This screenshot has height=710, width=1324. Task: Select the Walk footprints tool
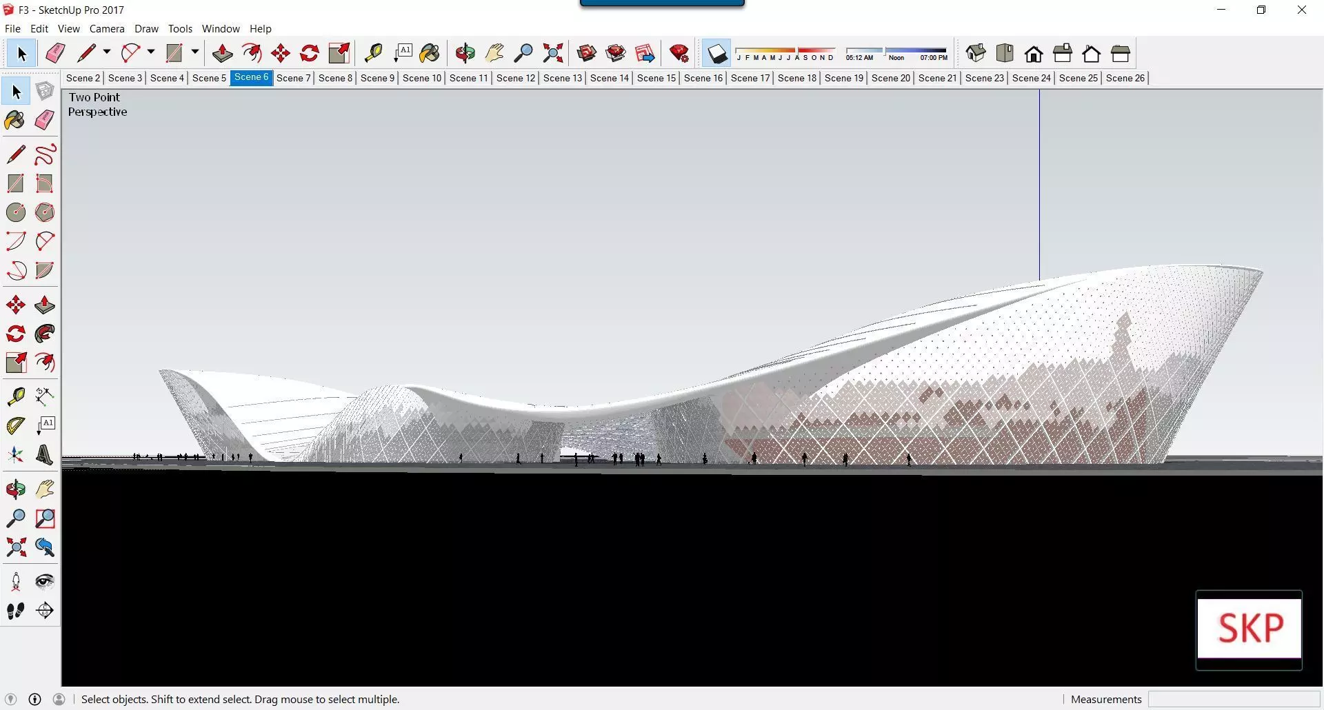coord(16,611)
